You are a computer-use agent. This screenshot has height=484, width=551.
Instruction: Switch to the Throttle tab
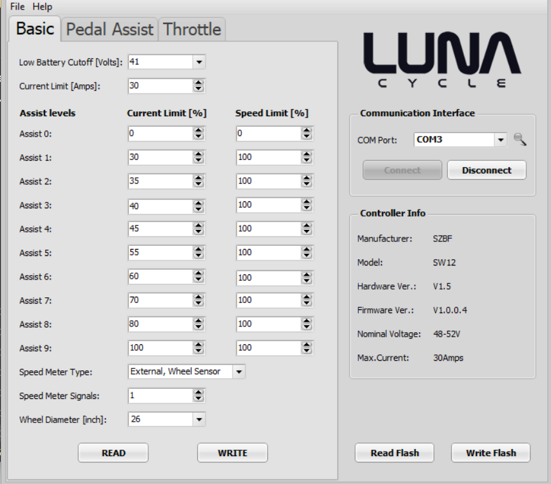pos(192,30)
